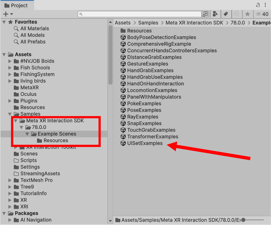Open the search-by-label tag icon

click(226, 14)
